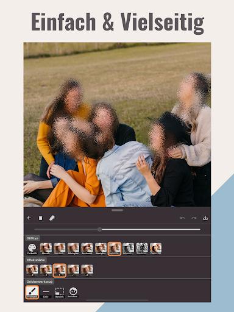Screen dimensions: 234x312
Task: Undo the last stroke
Action: tap(182, 218)
